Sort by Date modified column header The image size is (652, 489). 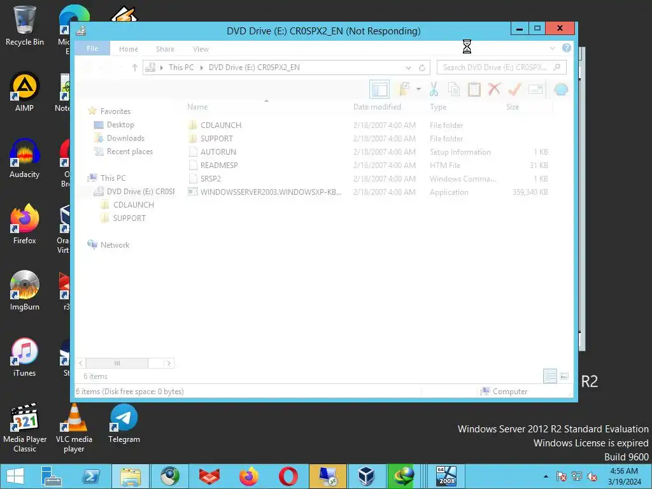[x=377, y=107]
